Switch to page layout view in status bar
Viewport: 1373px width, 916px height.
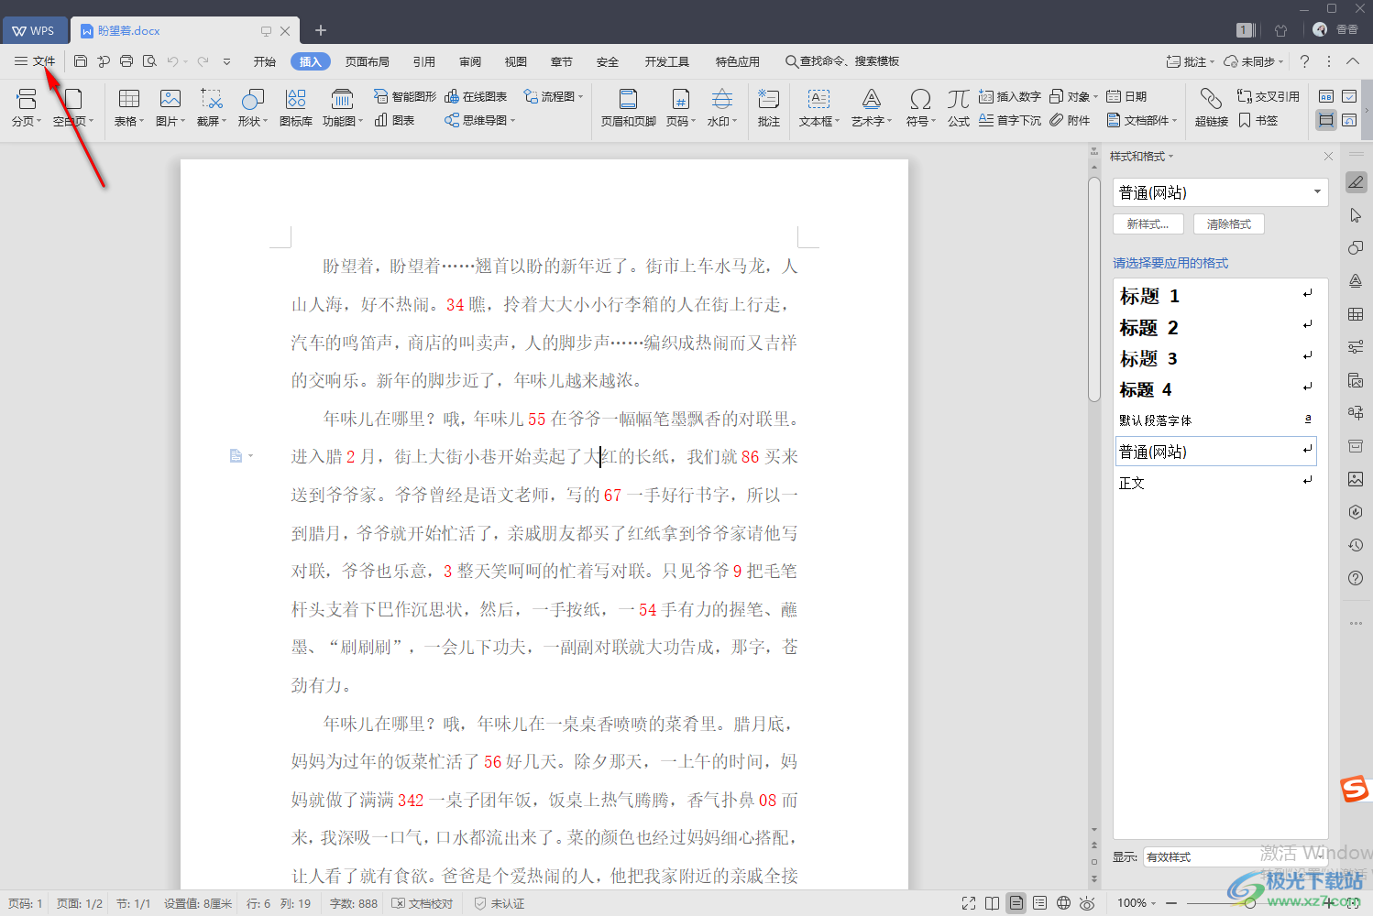click(1016, 903)
